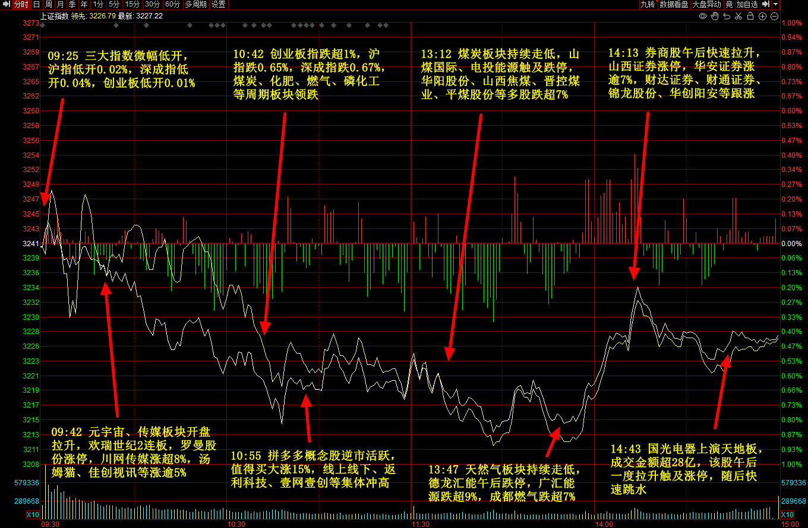Select the scissors cut tool
808x528 pixels.
pos(740,16)
